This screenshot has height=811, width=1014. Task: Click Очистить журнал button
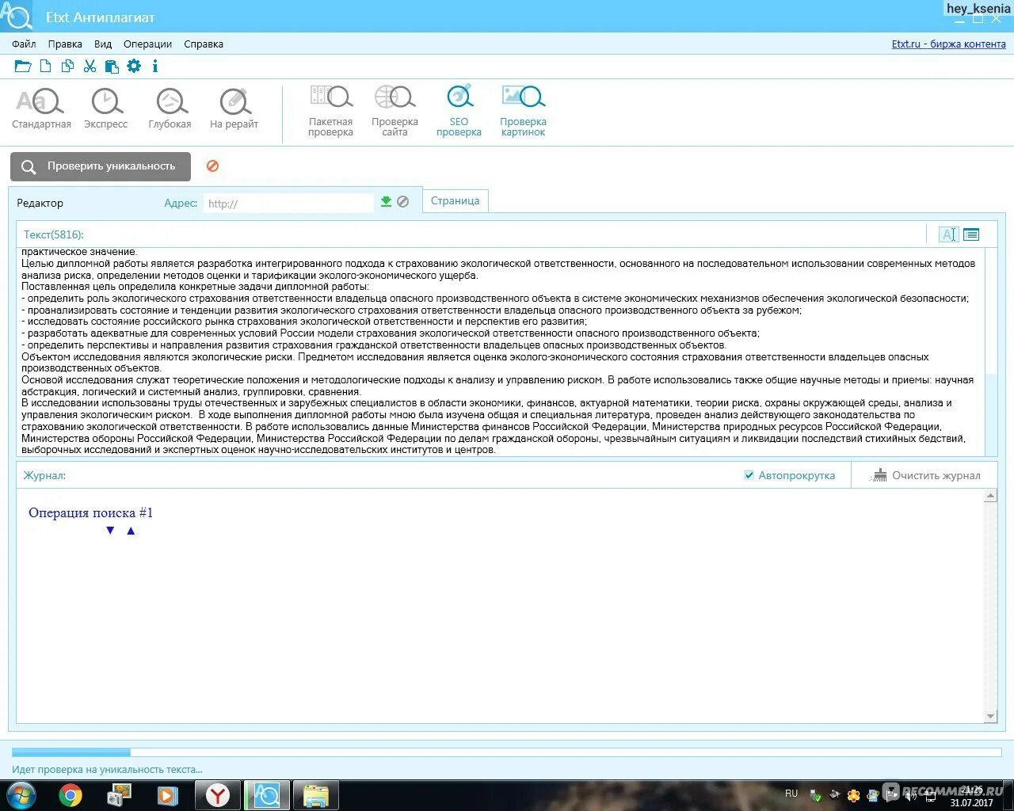coord(925,475)
